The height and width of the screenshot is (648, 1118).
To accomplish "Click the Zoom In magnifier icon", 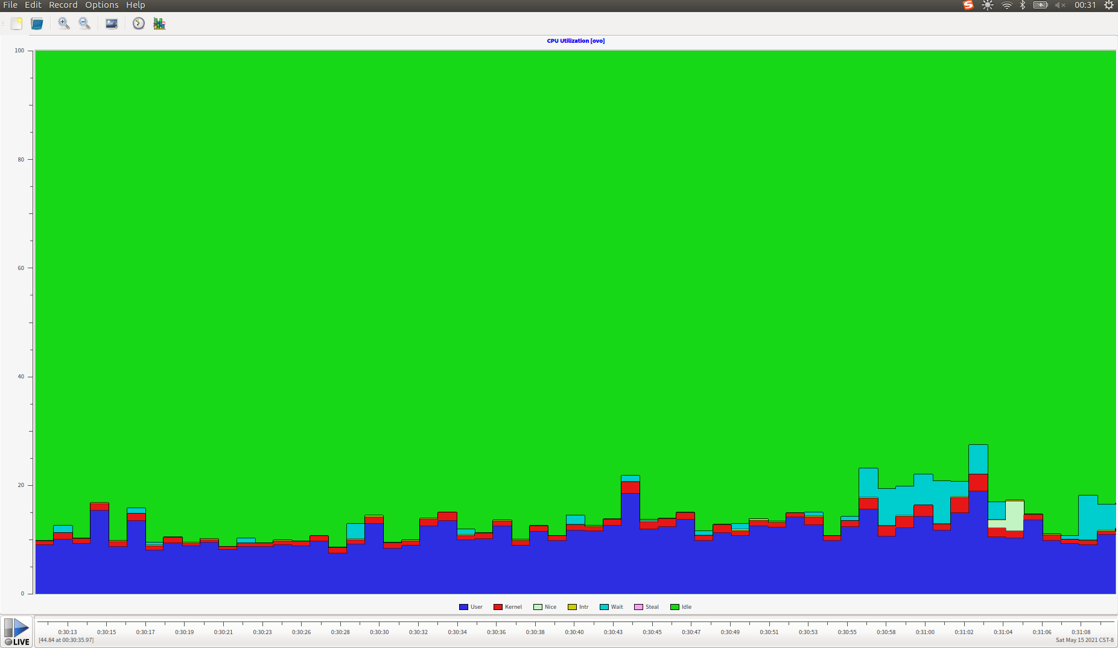I will point(63,24).
